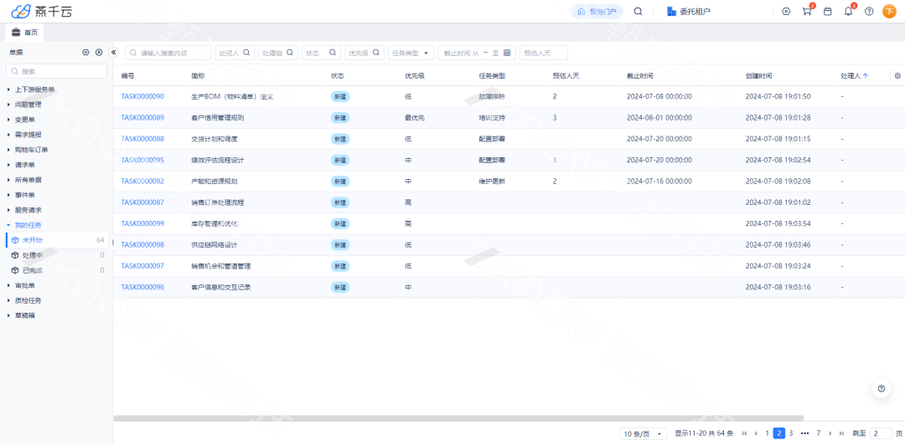Switch to the 首页 tab
This screenshot has height=445, width=905.
(25, 33)
